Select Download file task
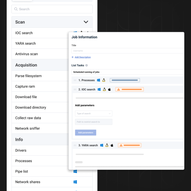The image size is (191, 191). click(40, 97)
